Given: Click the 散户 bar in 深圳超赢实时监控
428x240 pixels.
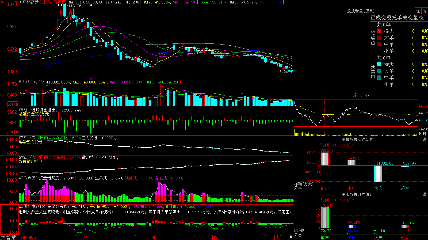Looking at the screenshot, I should click(324, 159).
